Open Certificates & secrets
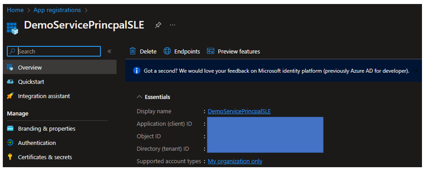 pyautogui.click(x=45, y=157)
